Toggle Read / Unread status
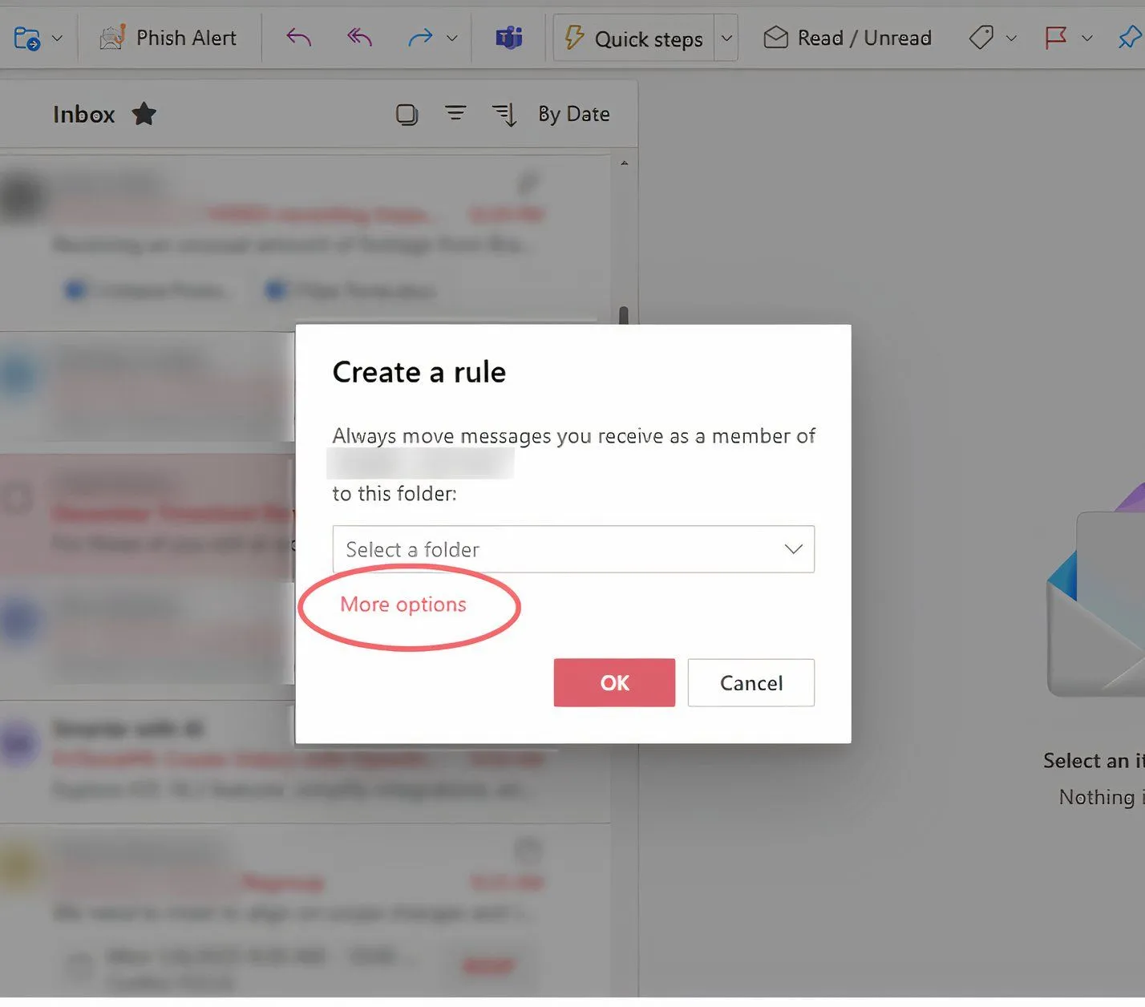This screenshot has height=1007, width=1145. tap(848, 38)
